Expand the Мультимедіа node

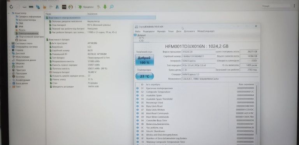tap(10, 57)
